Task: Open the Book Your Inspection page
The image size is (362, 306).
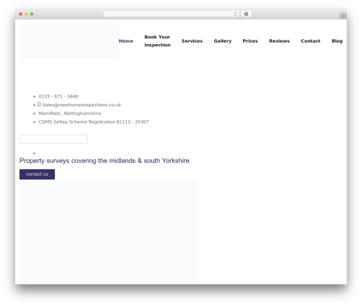Action: (x=157, y=41)
